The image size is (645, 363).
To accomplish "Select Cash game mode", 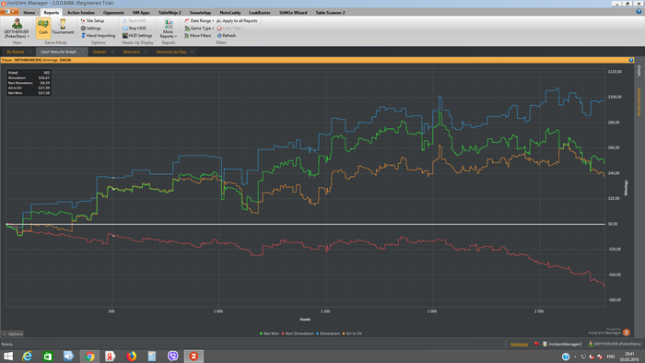I will pos(42,28).
